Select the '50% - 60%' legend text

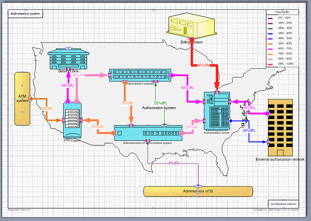click(285, 43)
